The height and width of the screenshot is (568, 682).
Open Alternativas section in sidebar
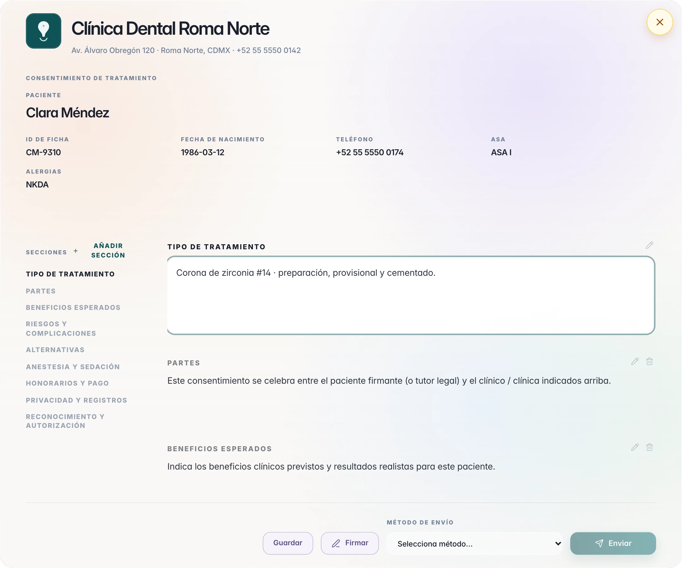(55, 350)
